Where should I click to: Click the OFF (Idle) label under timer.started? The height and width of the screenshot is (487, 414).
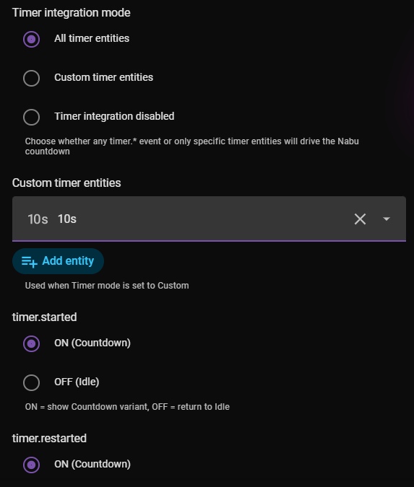click(x=77, y=382)
